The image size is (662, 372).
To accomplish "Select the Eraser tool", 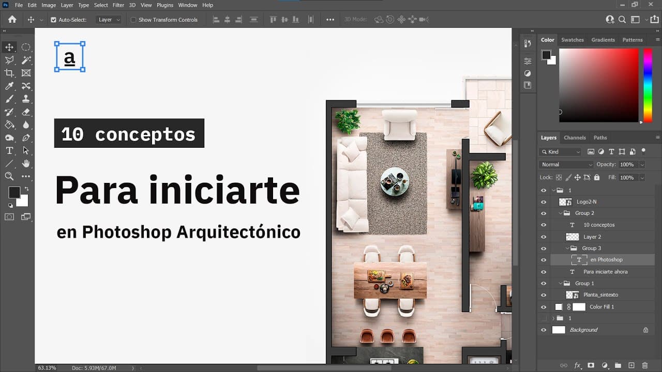I will (26, 112).
